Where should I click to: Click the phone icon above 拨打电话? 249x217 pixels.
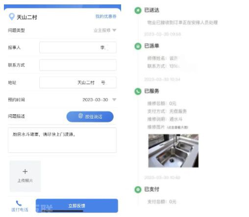point(19,203)
